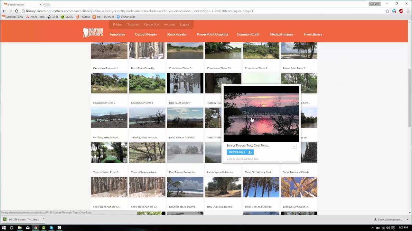Open File Explorer from the taskbar
The image size is (412, 231).
click(x=20, y=228)
